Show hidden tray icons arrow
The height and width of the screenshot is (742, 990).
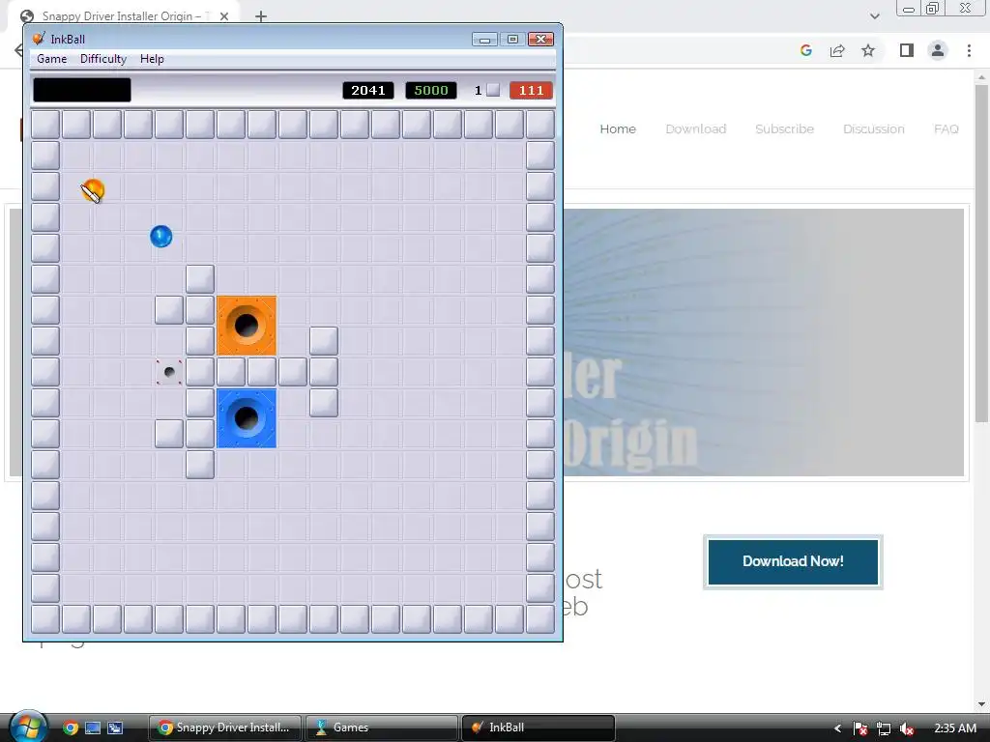[x=838, y=728]
